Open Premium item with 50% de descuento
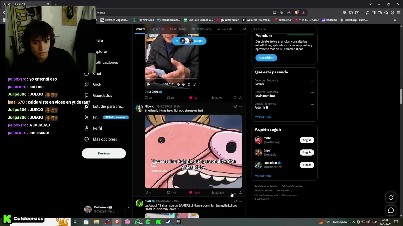403x226 pixels. tap(106, 117)
